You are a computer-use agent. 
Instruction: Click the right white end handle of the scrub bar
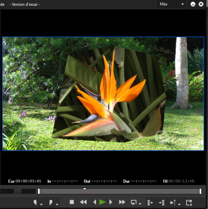pyautogui.click(x=200, y=191)
